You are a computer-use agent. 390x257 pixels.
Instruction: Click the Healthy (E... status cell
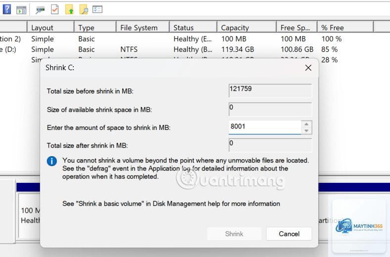(193, 39)
